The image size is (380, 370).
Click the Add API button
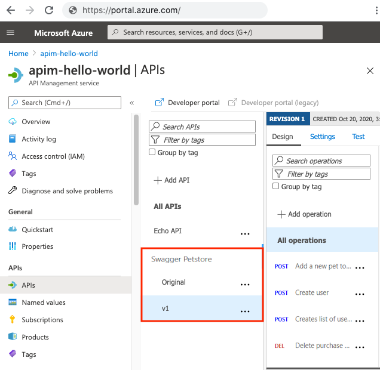(x=172, y=180)
